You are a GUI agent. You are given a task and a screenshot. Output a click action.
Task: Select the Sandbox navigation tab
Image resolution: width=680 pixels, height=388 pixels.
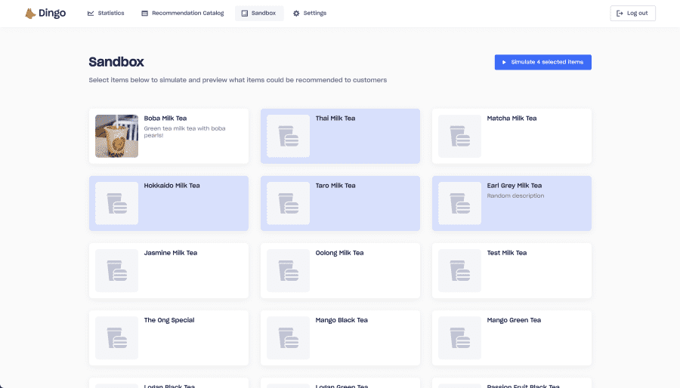pyautogui.click(x=259, y=13)
